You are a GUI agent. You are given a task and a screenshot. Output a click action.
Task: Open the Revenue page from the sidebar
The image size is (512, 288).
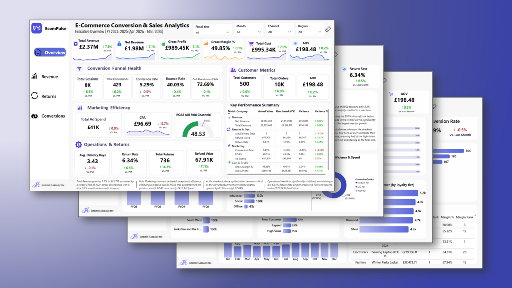[x=45, y=76]
